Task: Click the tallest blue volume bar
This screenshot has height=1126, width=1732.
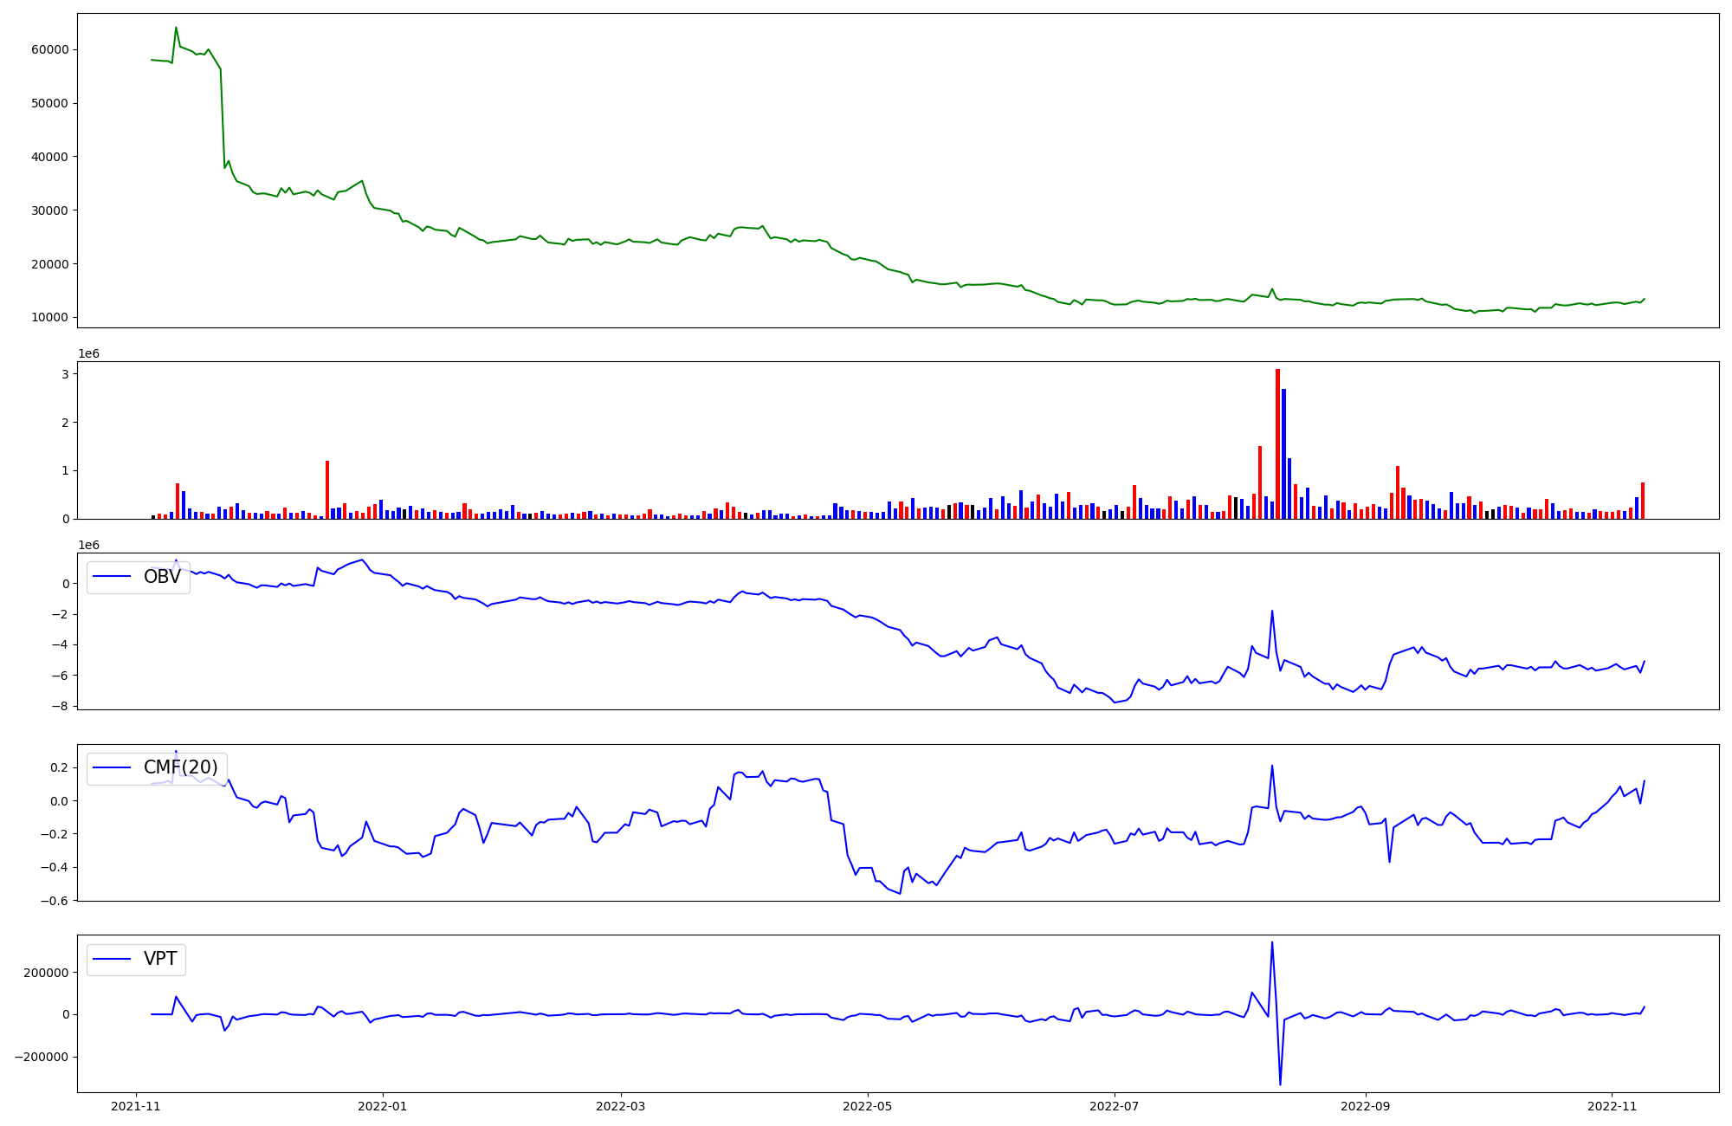Action: click(x=1283, y=452)
